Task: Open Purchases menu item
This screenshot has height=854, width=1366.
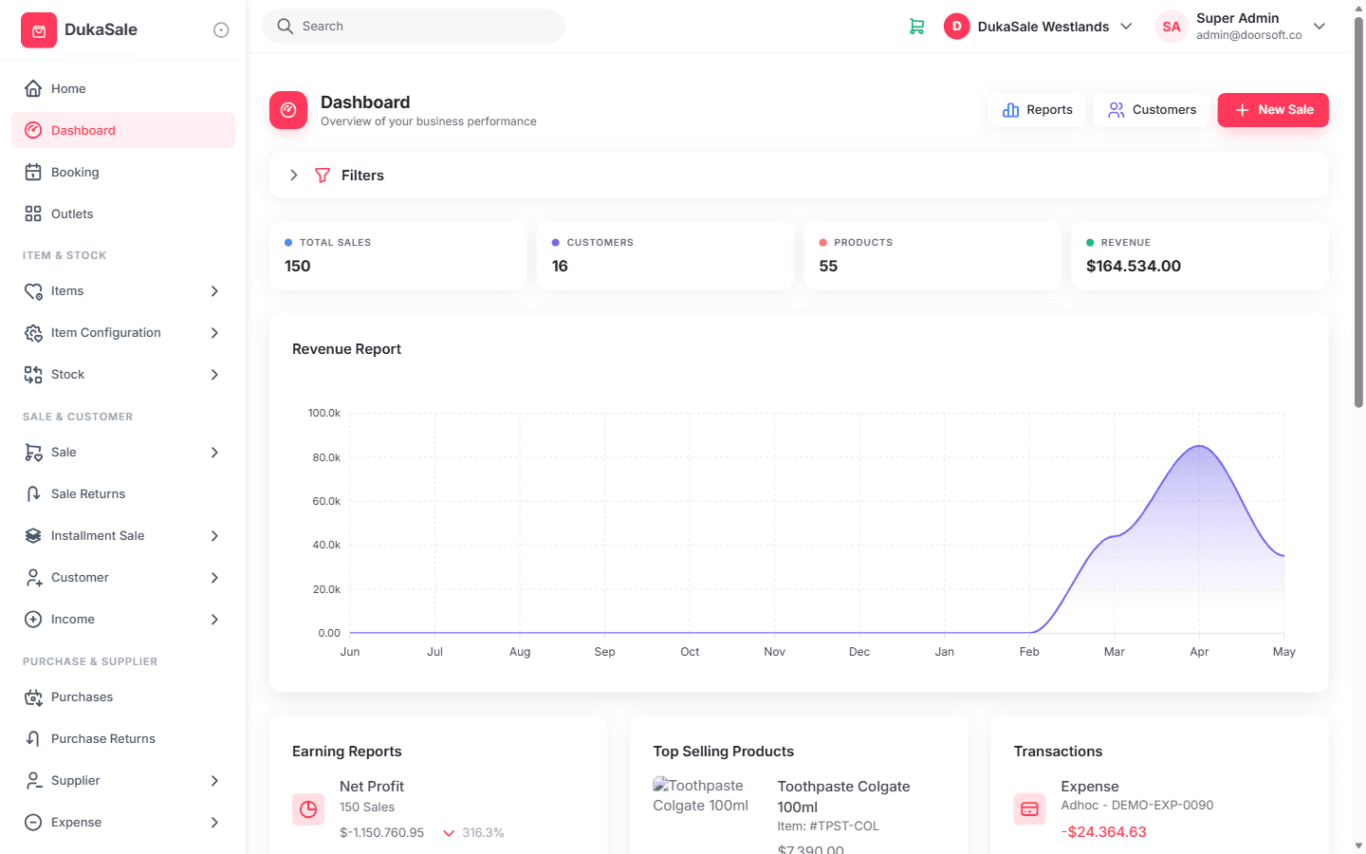Action: coord(123,697)
